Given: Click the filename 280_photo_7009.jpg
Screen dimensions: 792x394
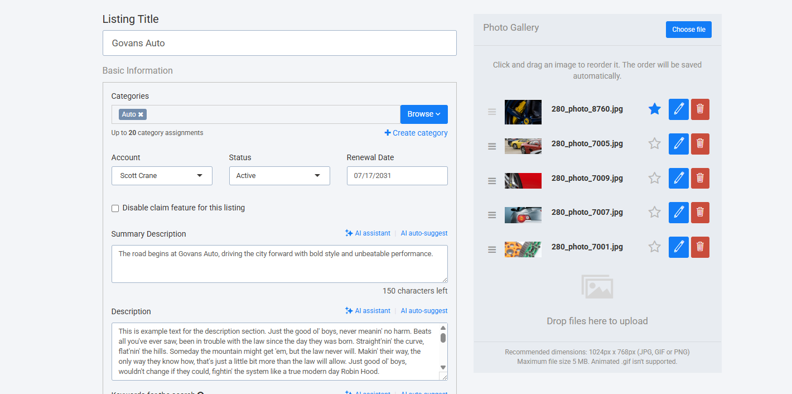Looking at the screenshot, I should [x=587, y=179].
